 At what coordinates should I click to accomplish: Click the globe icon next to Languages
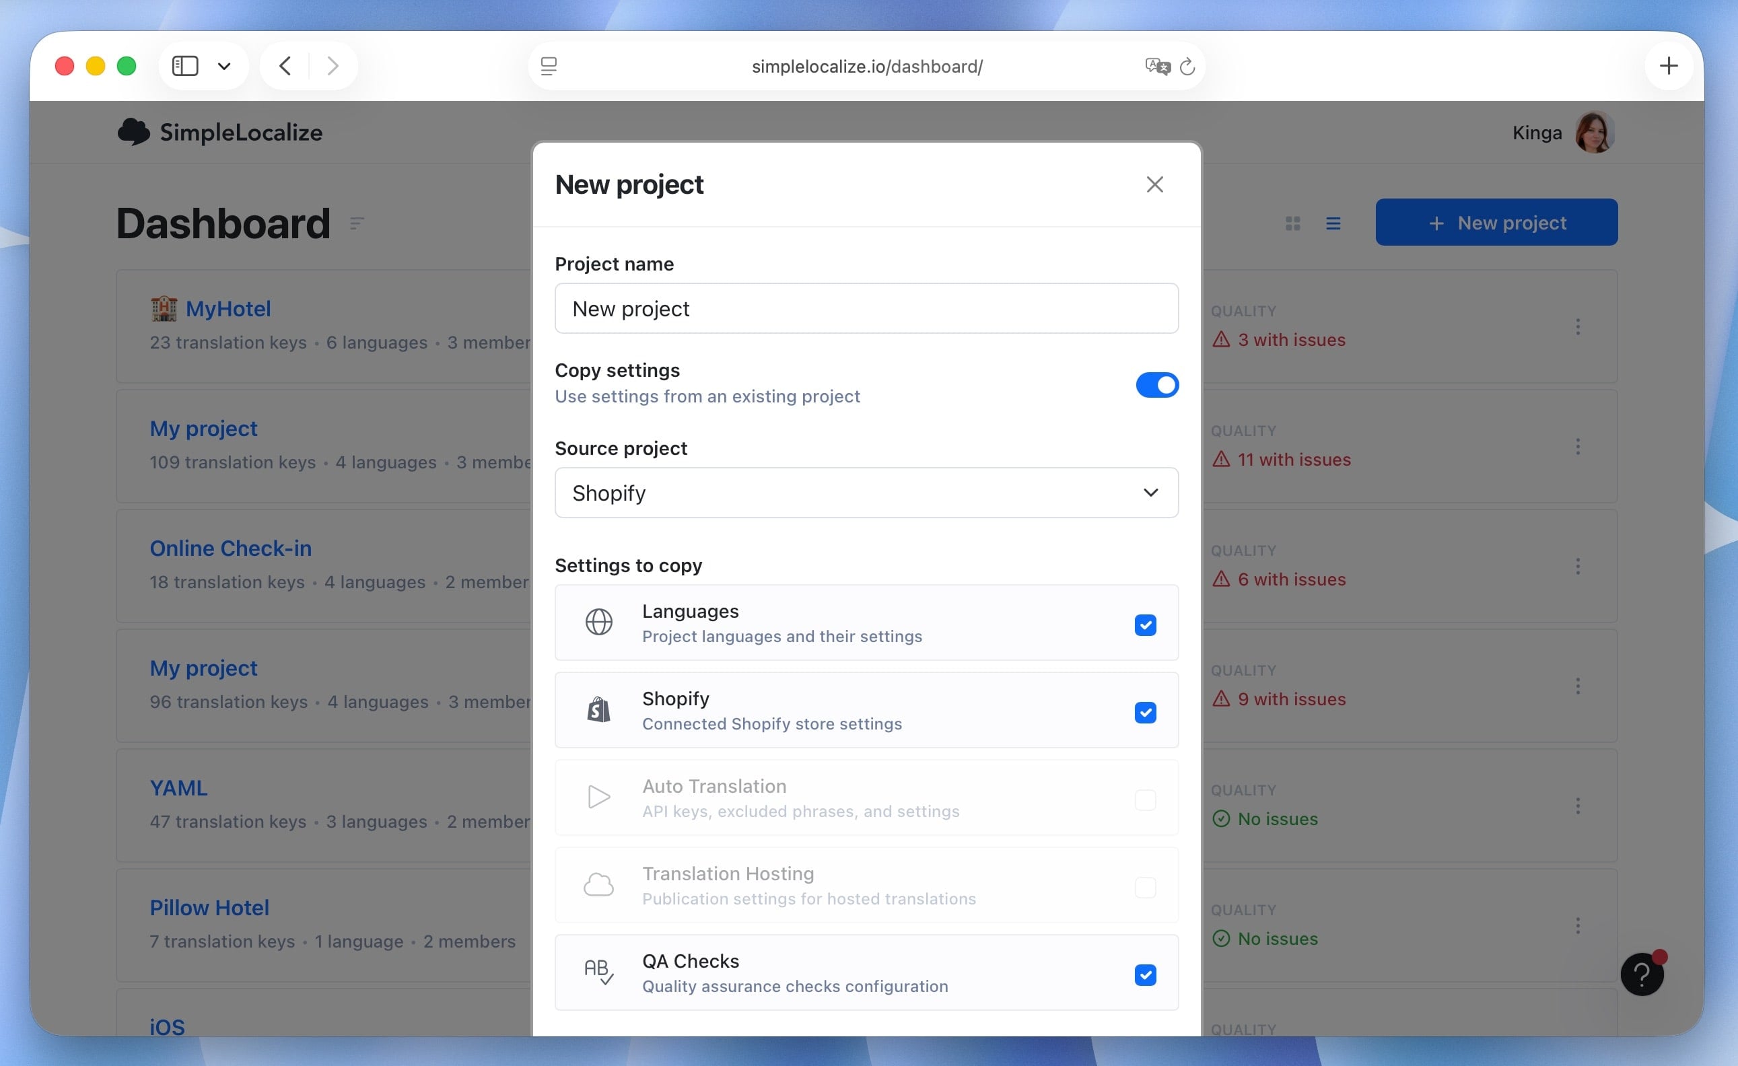[598, 623]
